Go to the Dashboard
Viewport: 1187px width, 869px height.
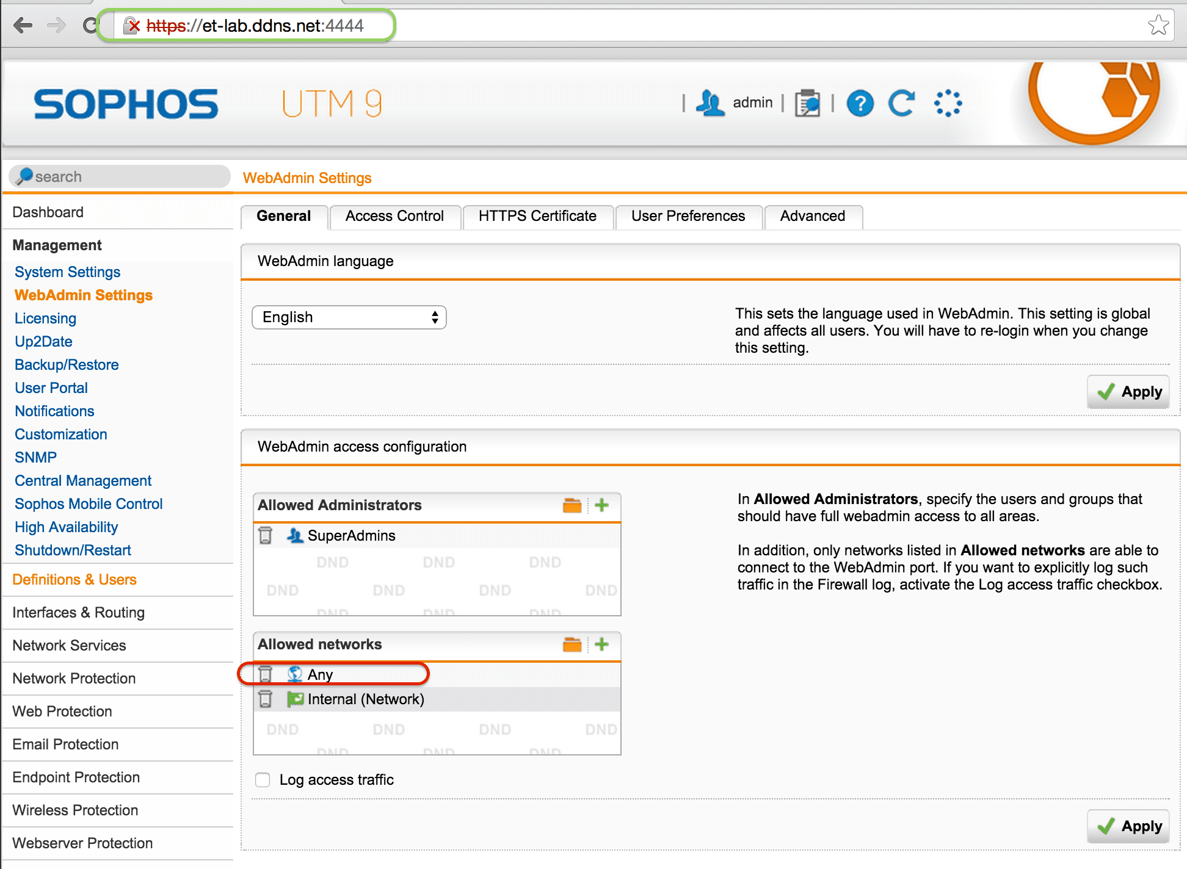tap(48, 212)
